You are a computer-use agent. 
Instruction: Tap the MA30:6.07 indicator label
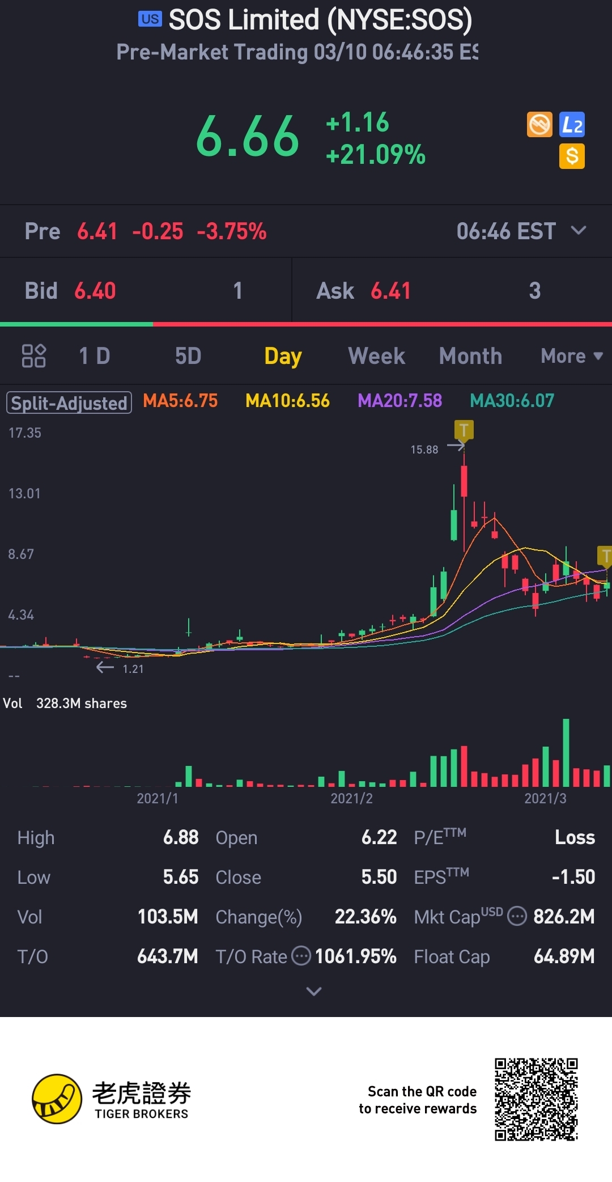[x=512, y=401]
